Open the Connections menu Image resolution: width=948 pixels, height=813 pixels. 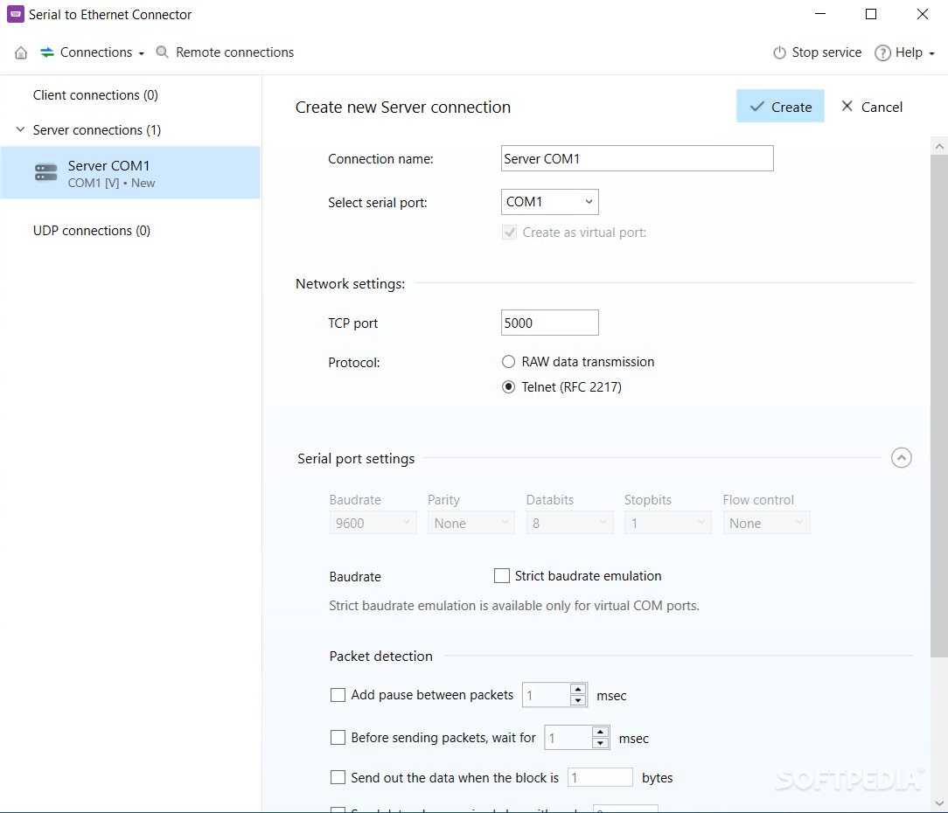[x=93, y=52]
